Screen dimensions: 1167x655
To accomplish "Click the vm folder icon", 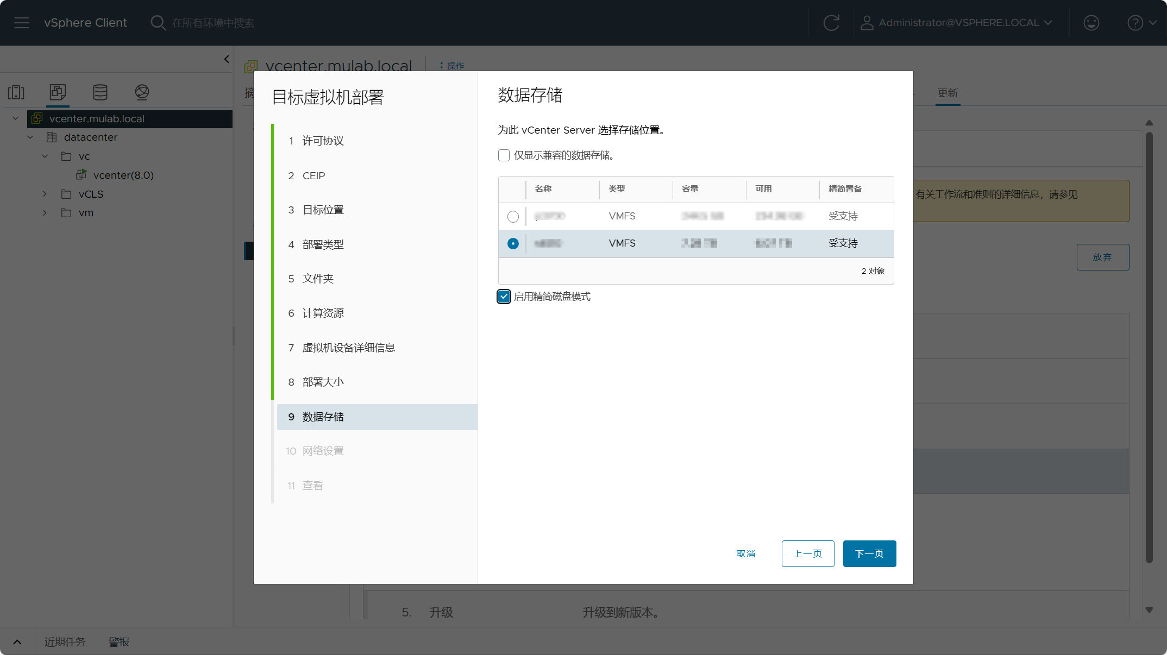I will [x=66, y=213].
